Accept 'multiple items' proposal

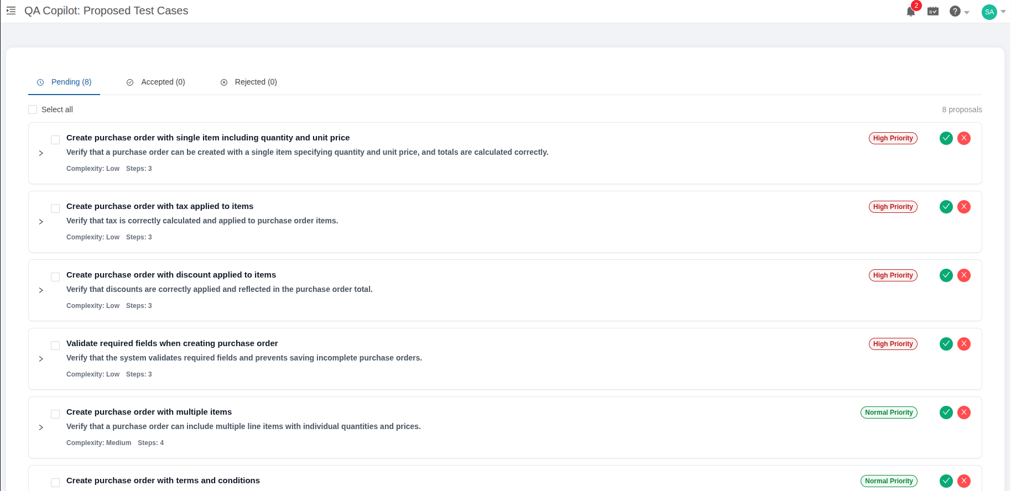(946, 412)
